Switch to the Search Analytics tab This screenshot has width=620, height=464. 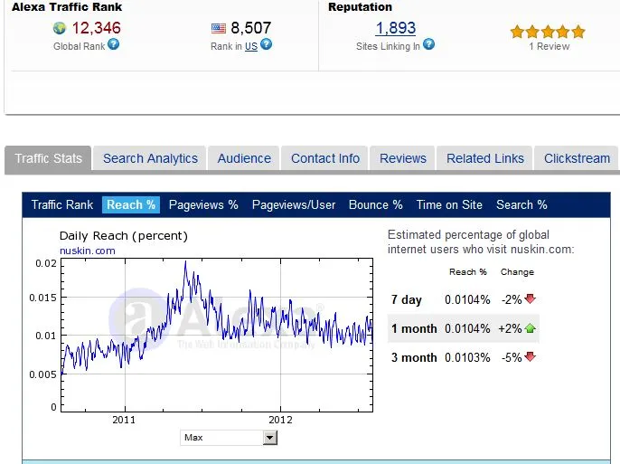point(150,158)
